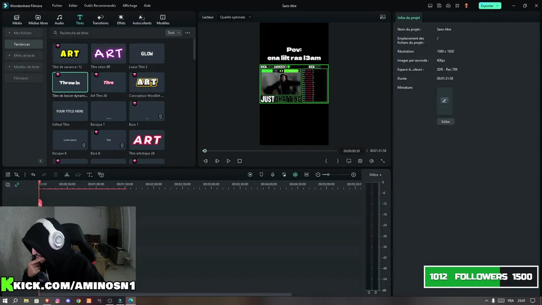Open the Autocollants tab
The height and width of the screenshot is (305, 542).
tap(142, 20)
